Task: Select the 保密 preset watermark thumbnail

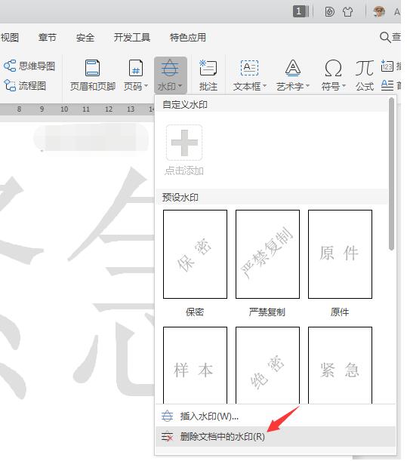Action: pyautogui.click(x=195, y=254)
